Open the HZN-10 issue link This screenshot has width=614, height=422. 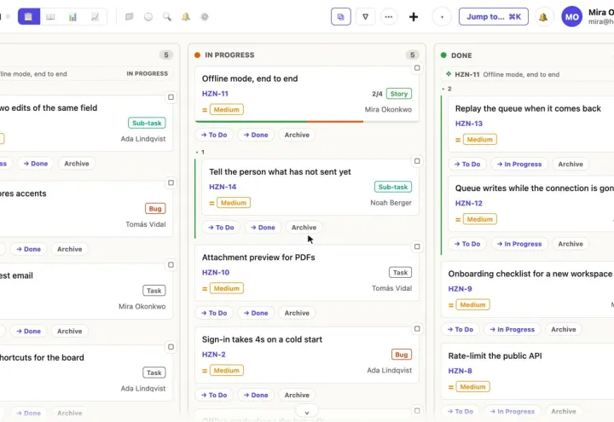tap(216, 273)
